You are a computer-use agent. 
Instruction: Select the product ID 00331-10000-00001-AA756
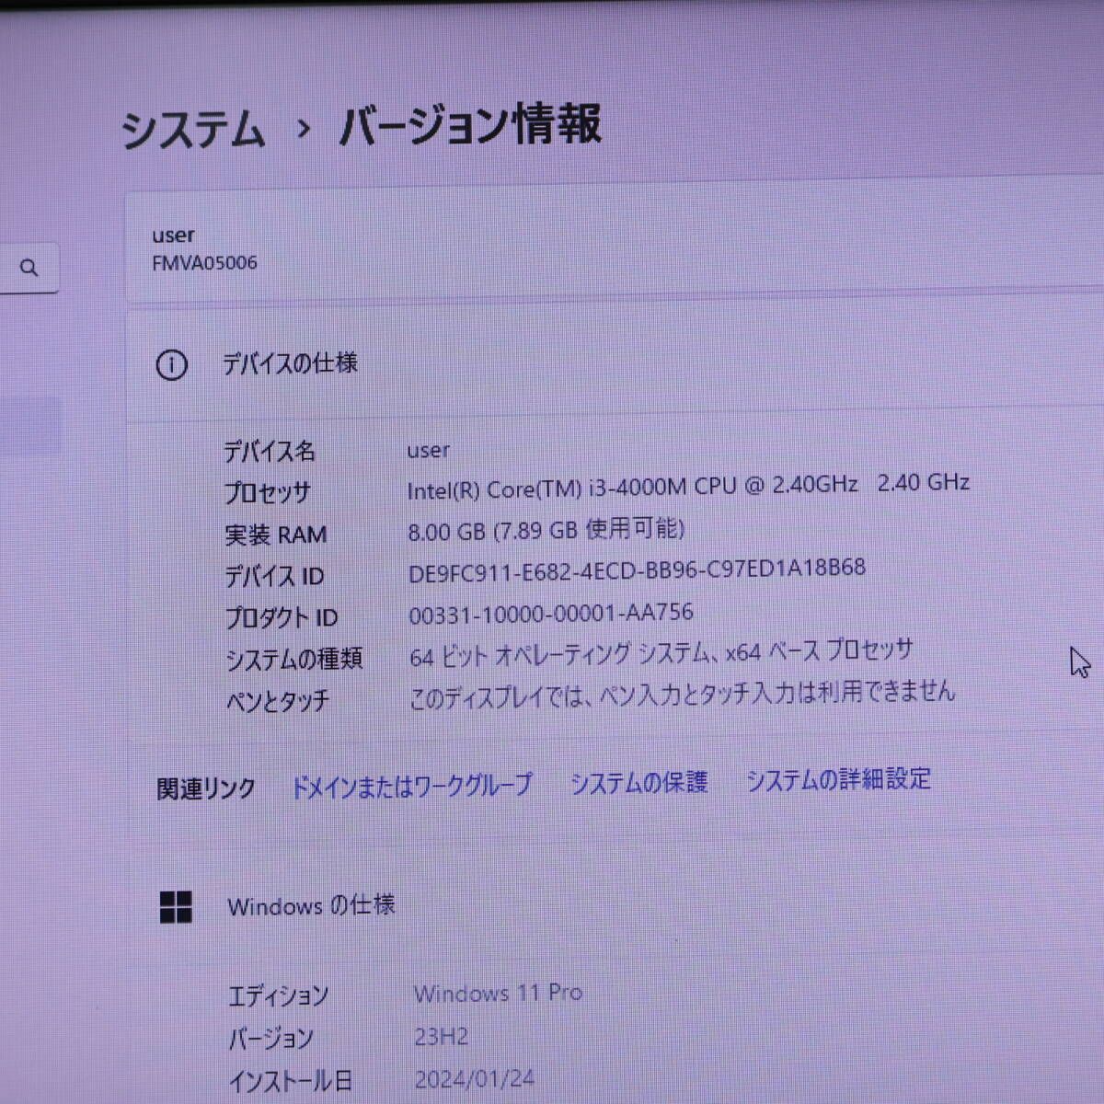[551, 614]
